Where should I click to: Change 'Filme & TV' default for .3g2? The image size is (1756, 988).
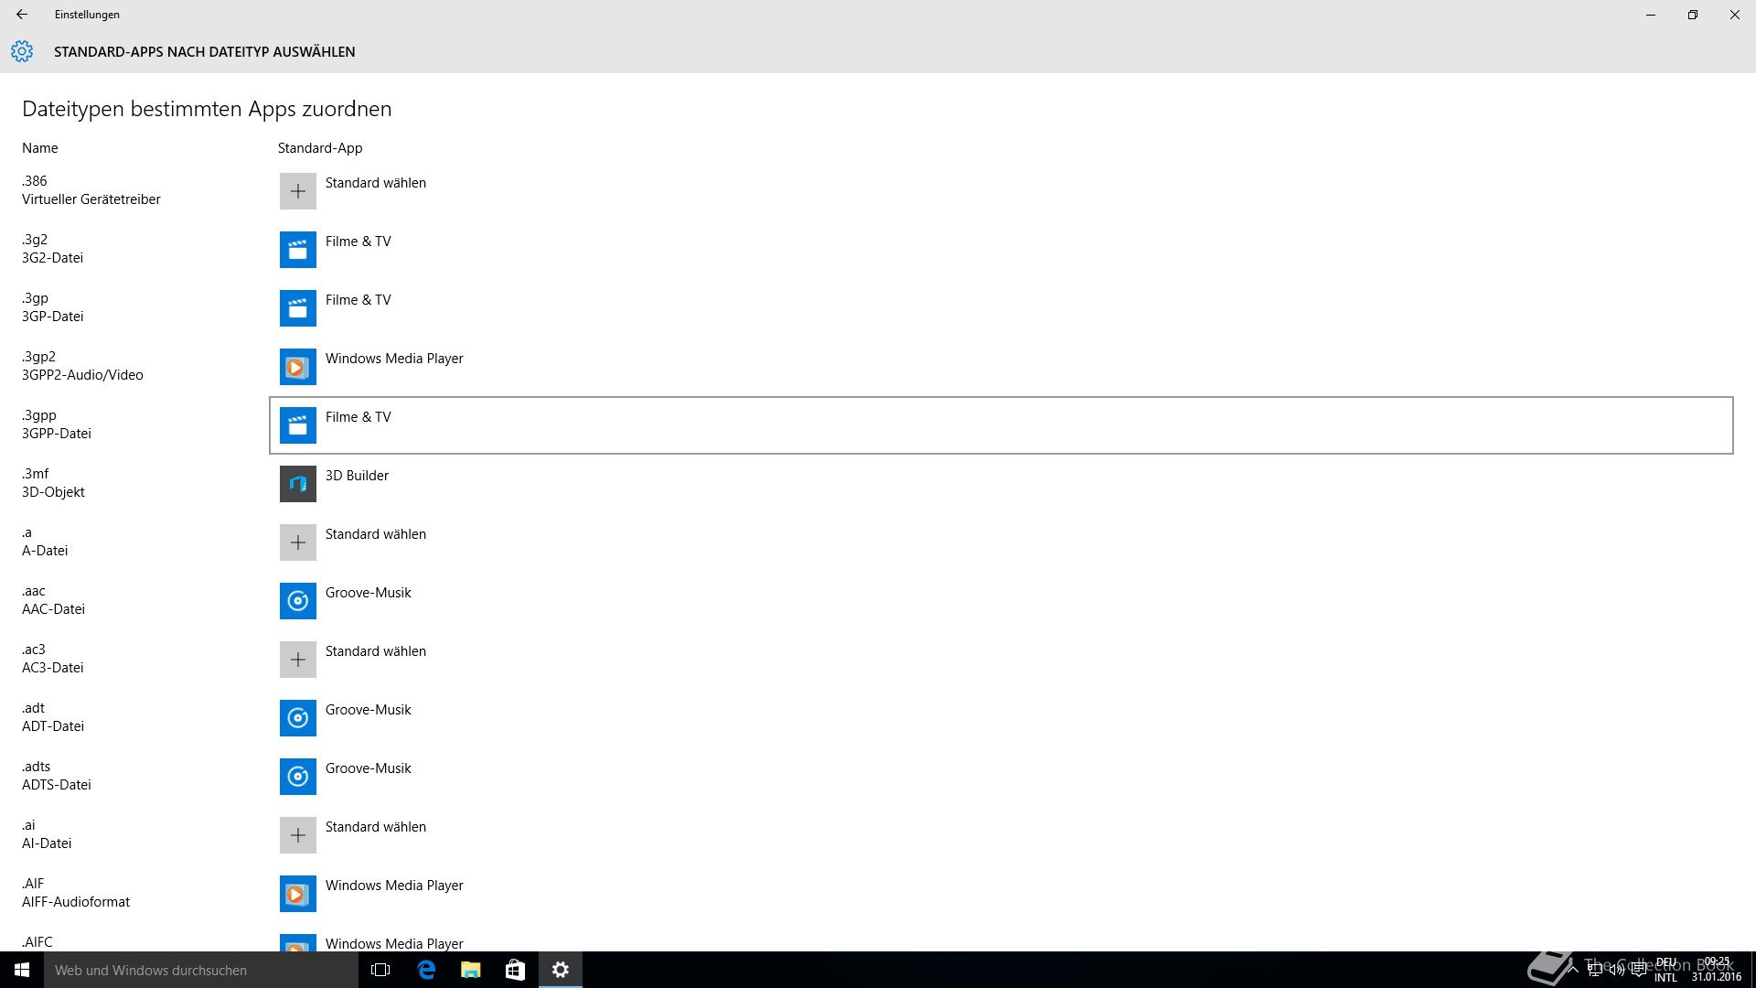pos(359,242)
